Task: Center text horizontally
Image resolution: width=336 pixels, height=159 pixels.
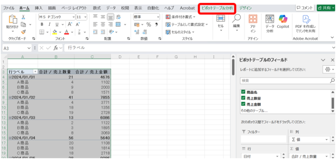Action: coord(103,24)
